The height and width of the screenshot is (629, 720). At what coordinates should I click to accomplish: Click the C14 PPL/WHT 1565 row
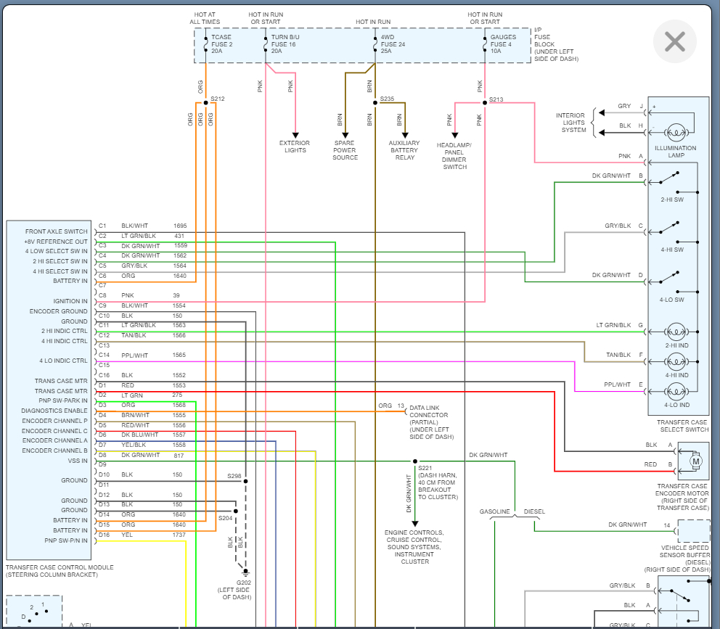click(142, 355)
